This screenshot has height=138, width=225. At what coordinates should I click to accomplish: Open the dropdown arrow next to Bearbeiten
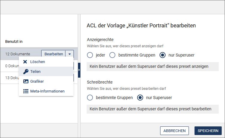coord(70,54)
